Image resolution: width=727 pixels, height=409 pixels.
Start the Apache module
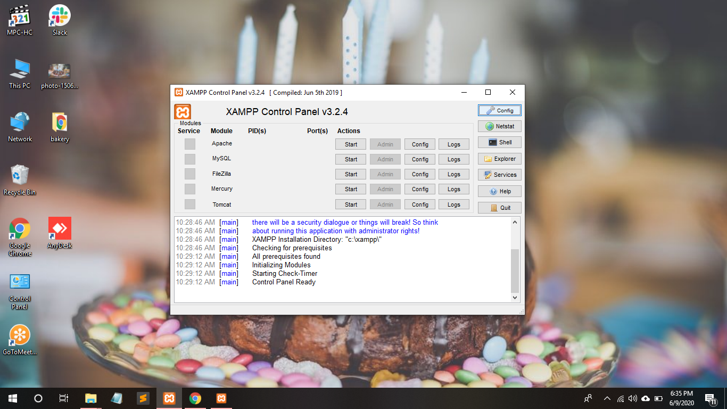point(351,144)
